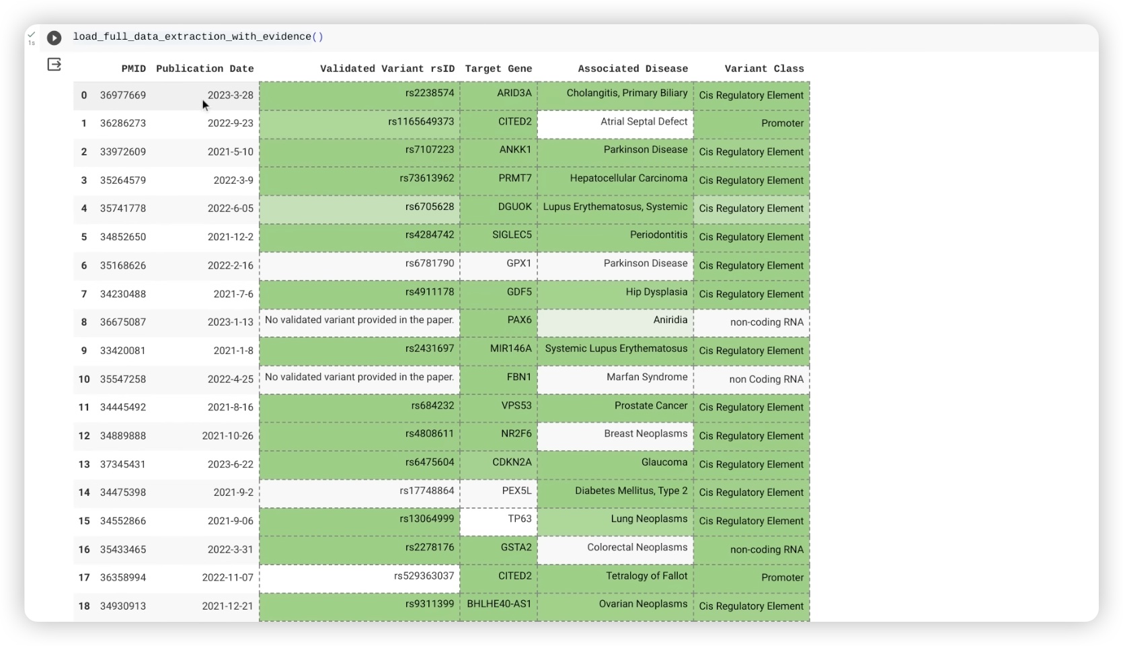
Task: Click the Periodontitis disease cell
Action: pos(615,238)
